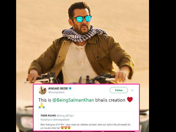Click 'This is' at the tweet's start

[45, 100]
